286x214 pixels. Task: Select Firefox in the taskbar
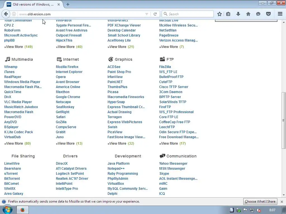pyautogui.click(x=23, y=210)
